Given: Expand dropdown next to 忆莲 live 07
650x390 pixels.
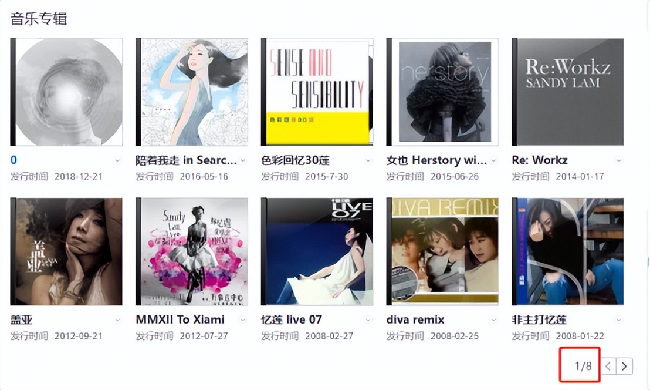Looking at the screenshot, I should 368,320.
